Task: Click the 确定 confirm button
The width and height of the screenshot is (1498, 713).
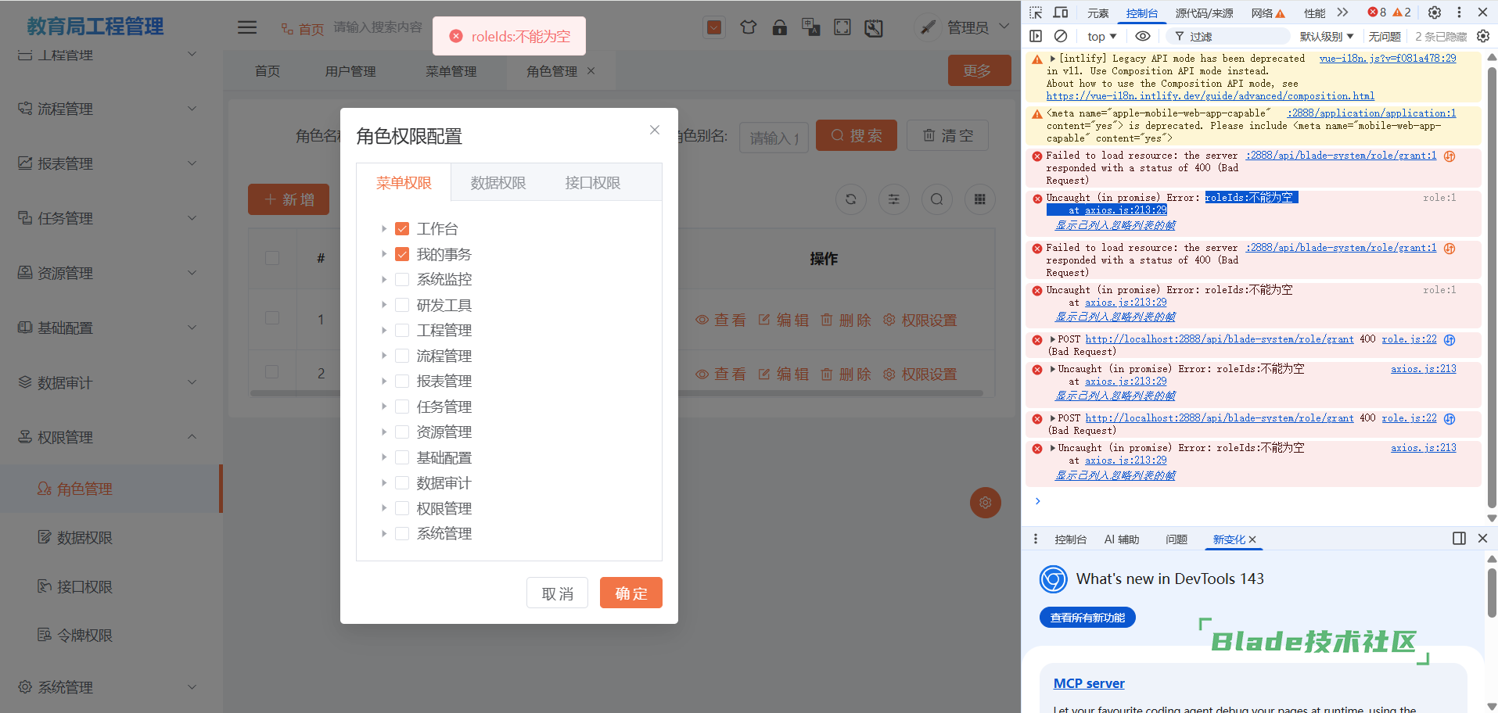Action: tap(630, 593)
